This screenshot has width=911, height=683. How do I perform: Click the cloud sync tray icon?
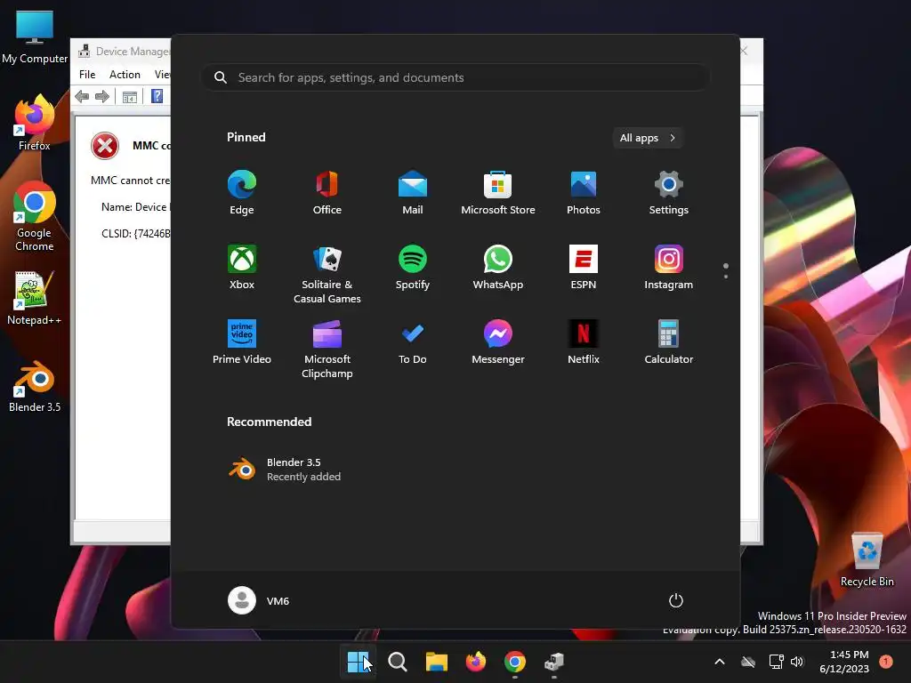(x=748, y=662)
